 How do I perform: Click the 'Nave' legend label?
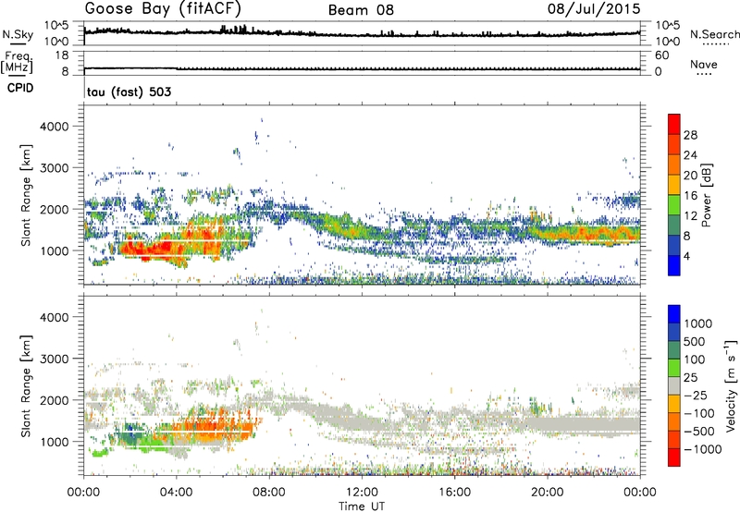click(x=703, y=64)
